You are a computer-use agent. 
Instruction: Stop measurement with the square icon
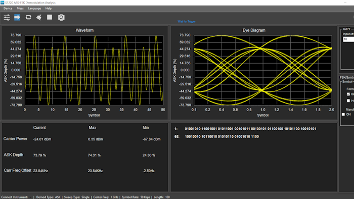pyautogui.click(x=50, y=17)
